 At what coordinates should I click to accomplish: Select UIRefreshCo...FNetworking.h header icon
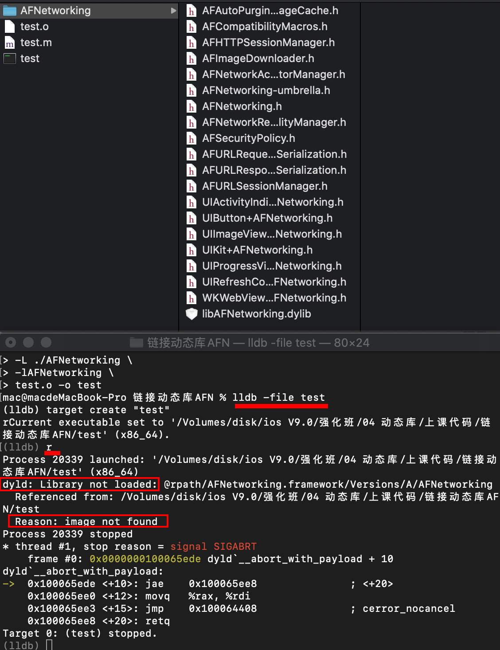click(x=191, y=282)
